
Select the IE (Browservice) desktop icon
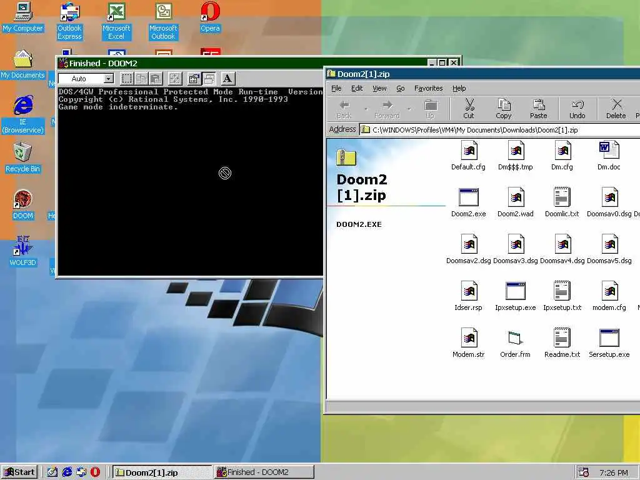tap(23, 115)
